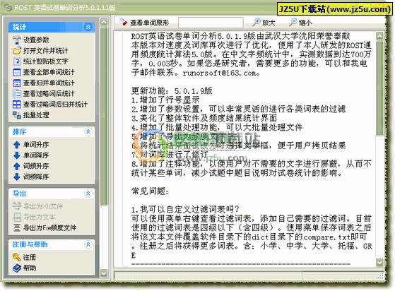Sort by 单词降序
This screenshot has height=291, width=395.
(36, 155)
